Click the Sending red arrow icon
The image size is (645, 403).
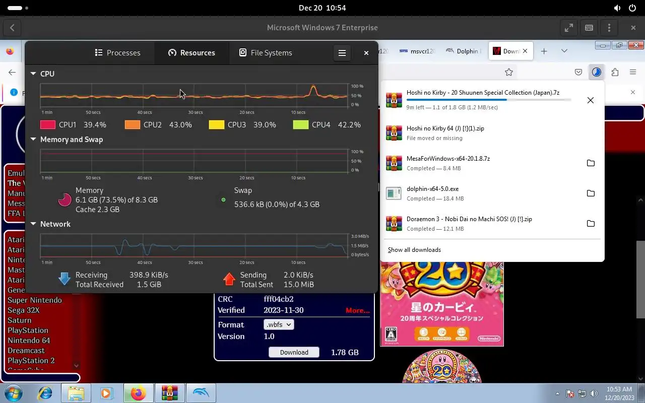pyautogui.click(x=229, y=279)
